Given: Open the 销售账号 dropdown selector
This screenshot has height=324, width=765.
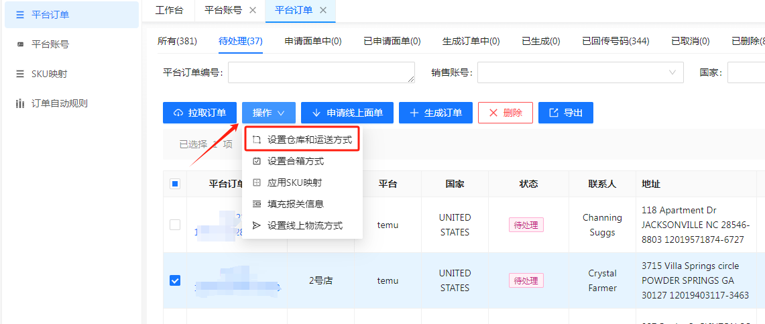Looking at the screenshot, I should click(579, 72).
